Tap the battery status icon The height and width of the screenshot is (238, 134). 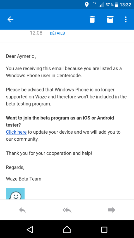[x=116, y=4]
